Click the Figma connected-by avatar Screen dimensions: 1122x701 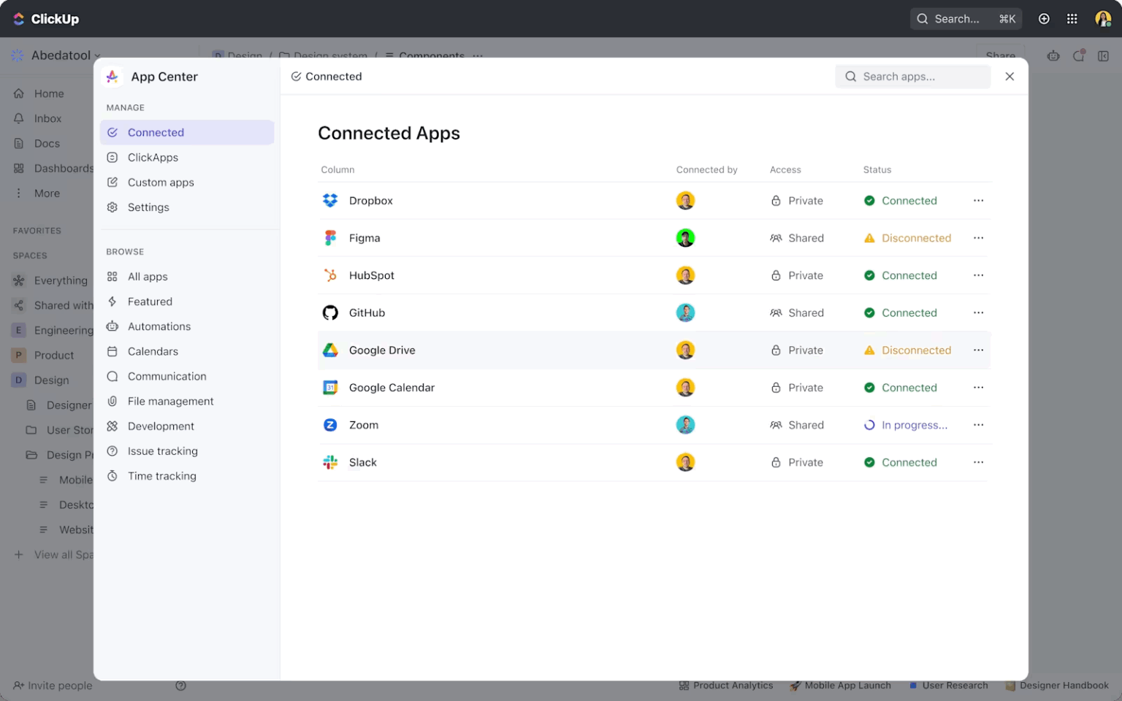click(685, 238)
